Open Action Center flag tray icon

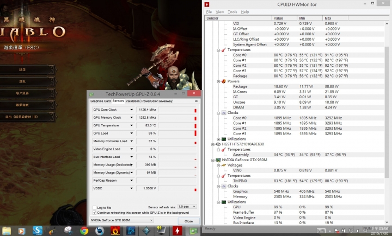coord(337,231)
